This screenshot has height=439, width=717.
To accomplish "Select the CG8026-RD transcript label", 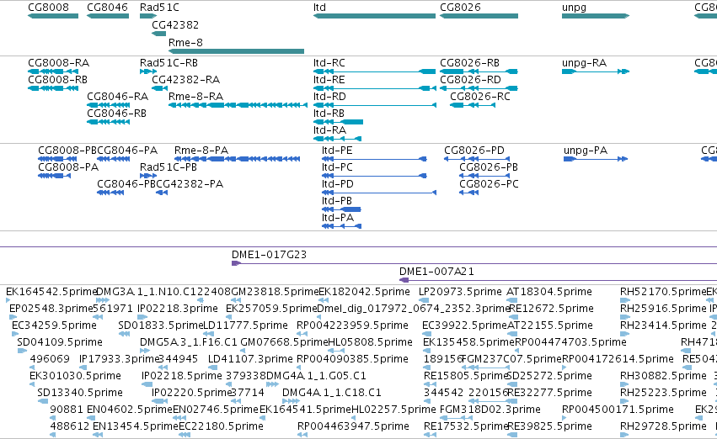I will point(470,79).
